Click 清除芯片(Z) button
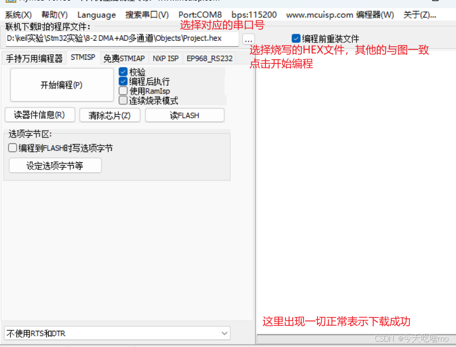This screenshot has height=347, width=456. coord(110,115)
